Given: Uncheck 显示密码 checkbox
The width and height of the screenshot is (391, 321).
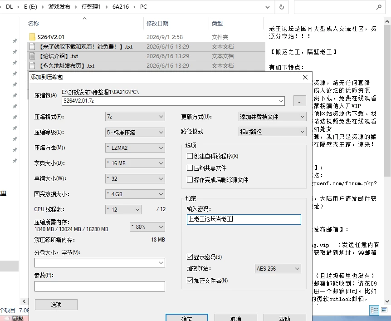Looking at the screenshot, I should pyautogui.click(x=190, y=257).
